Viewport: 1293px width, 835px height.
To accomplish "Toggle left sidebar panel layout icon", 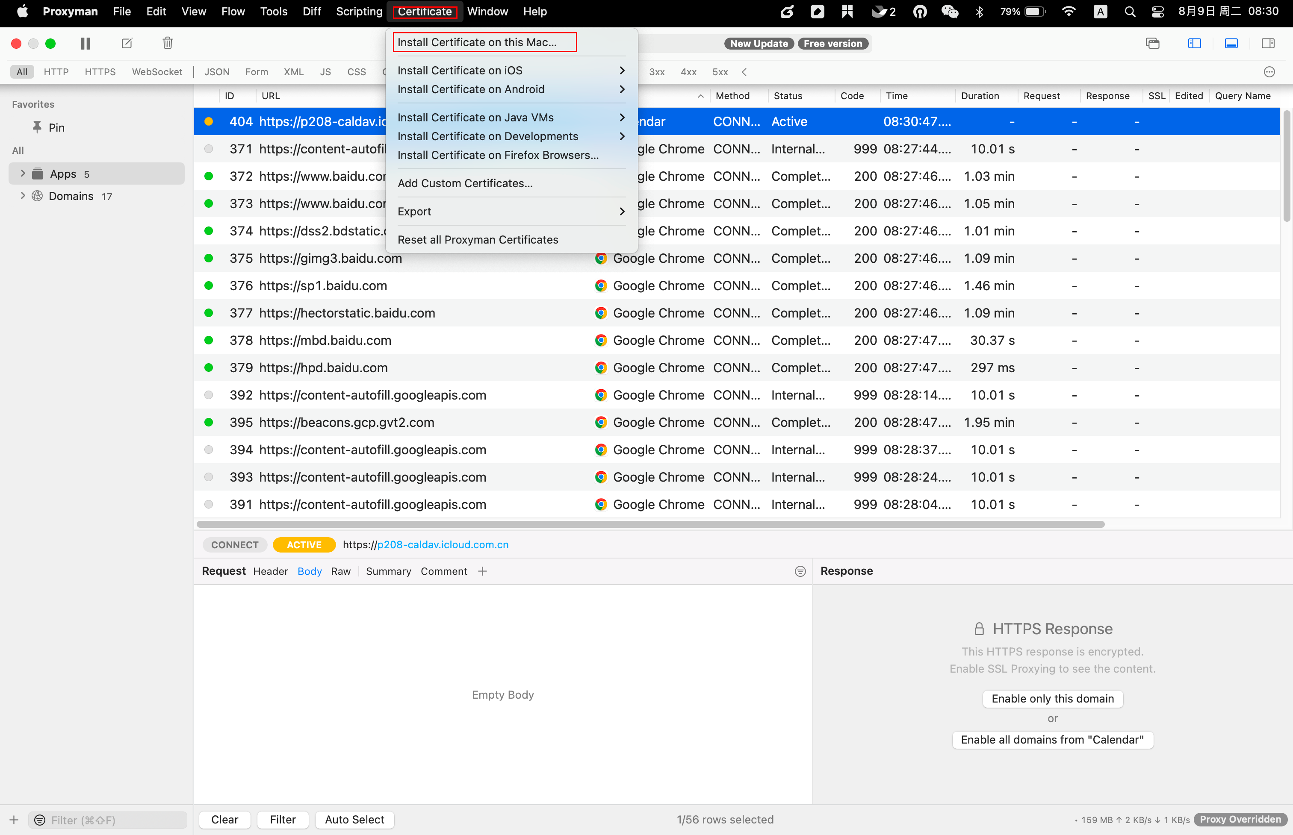I will (1194, 44).
